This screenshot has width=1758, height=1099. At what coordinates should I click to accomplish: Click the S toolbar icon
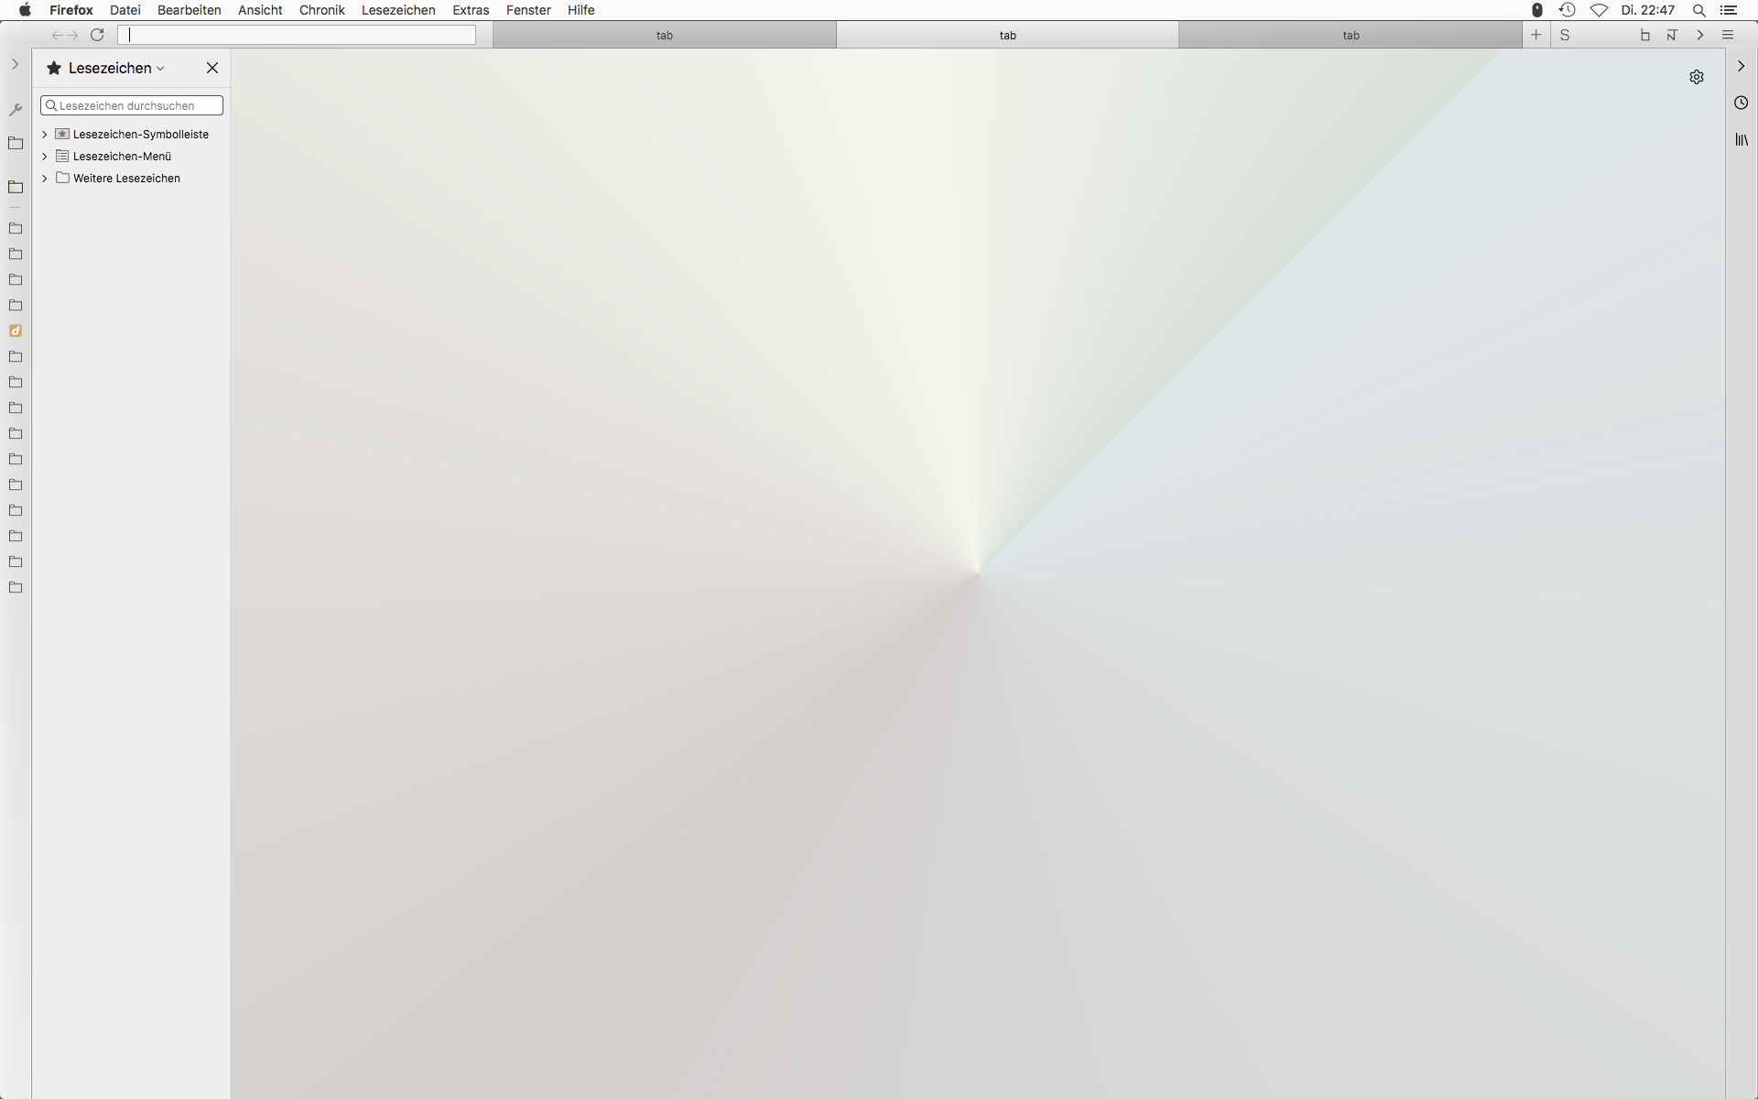pyautogui.click(x=1565, y=35)
